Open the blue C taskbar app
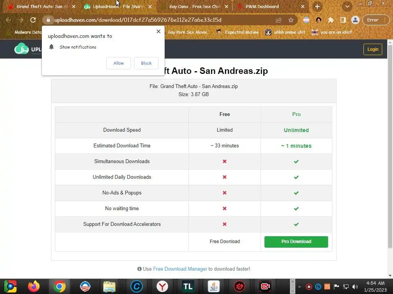The width and height of the screenshot is (393, 294). tap(137, 286)
